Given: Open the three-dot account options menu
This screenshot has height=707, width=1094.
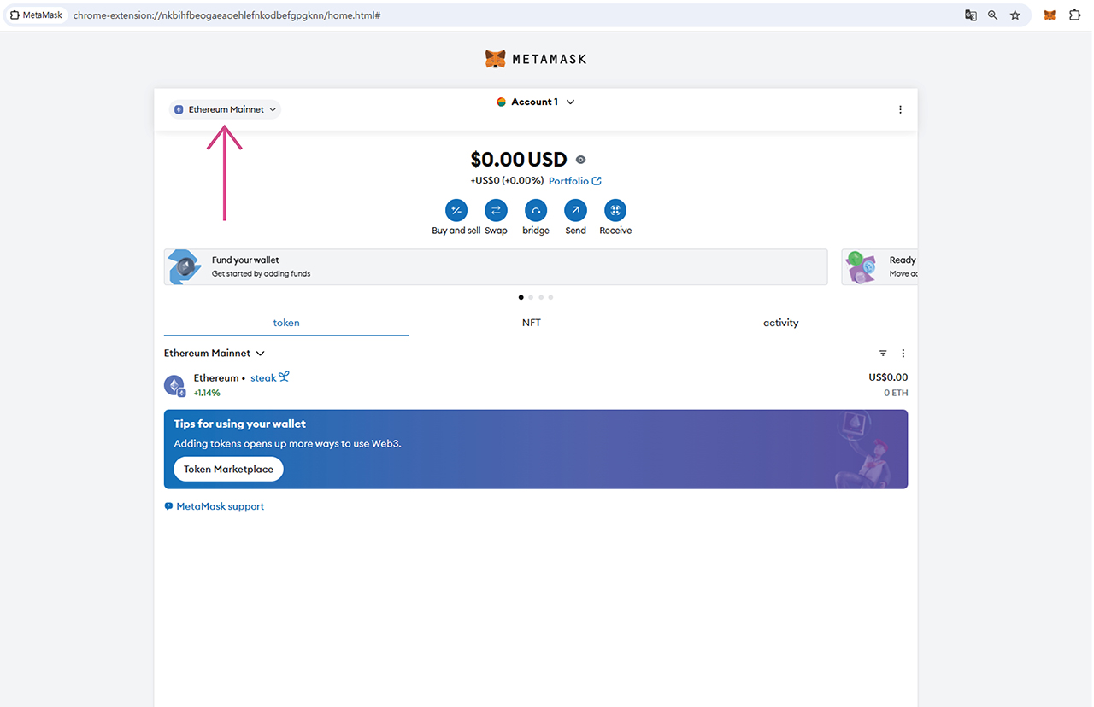Looking at the screenshot, I should coord(900,109).
